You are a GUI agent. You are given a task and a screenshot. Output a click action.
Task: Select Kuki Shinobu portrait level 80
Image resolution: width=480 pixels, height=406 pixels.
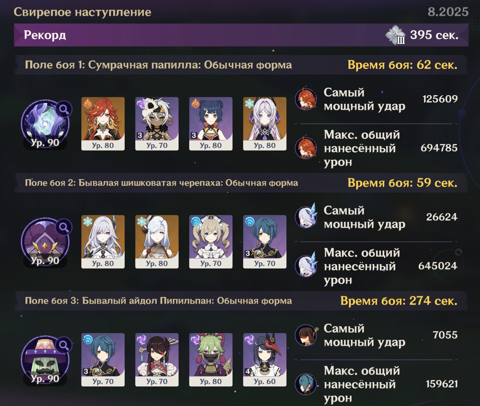(211, 360)
